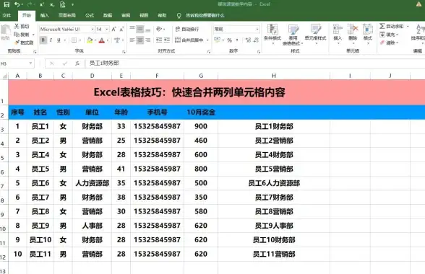Open the 字体 group dialog launcher
The height and width of the screenshot is (274, 425).
(x=124, y=51)
